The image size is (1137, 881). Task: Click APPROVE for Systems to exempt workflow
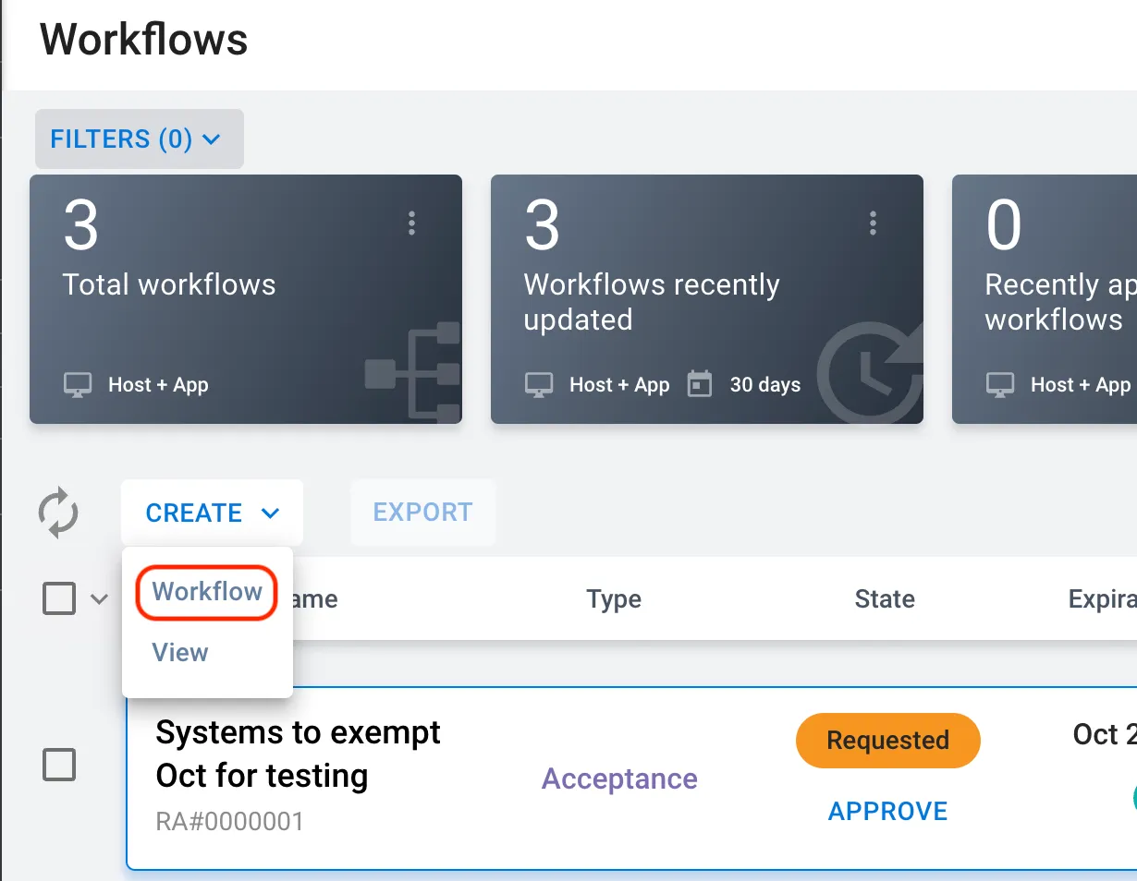point(887,812)
